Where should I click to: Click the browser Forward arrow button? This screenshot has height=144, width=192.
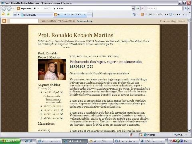point(9,9)
